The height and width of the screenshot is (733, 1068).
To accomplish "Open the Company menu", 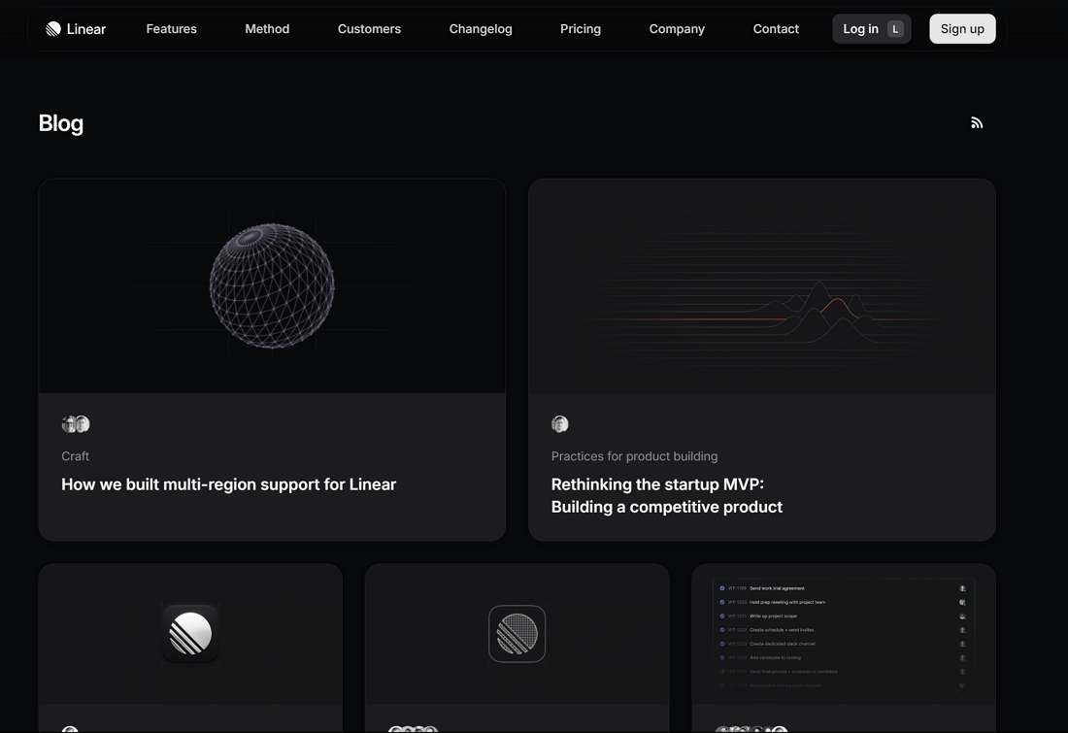I will click(x=677, y=28).
